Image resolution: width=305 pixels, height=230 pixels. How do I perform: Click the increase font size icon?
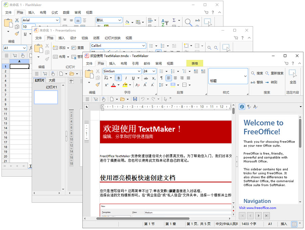coord(145,85)
